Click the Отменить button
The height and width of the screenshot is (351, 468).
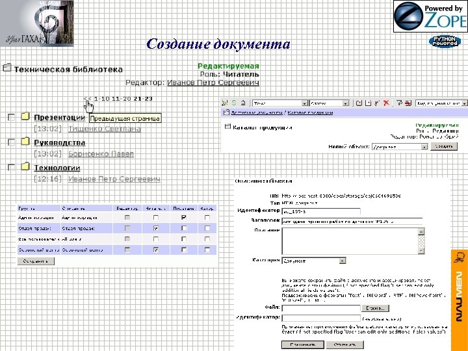(x=344, y=344)
